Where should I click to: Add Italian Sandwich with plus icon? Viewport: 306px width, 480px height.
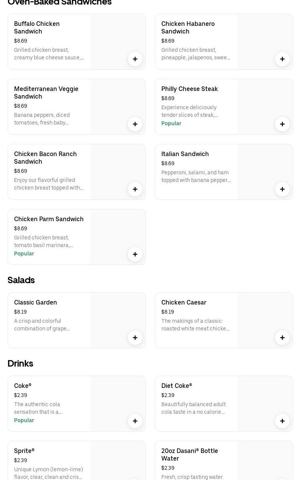[282, 189]
